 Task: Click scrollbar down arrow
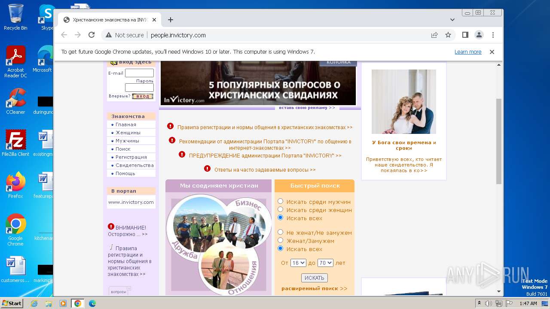(499, 291)
